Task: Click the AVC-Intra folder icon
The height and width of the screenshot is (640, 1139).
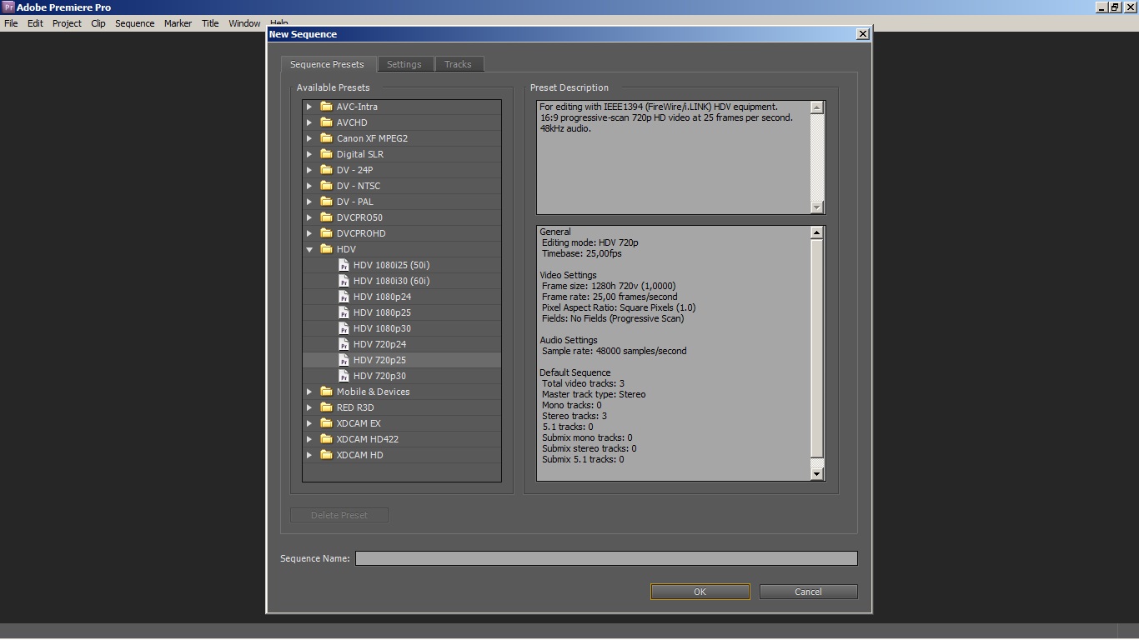Action: tap(326, 107)
